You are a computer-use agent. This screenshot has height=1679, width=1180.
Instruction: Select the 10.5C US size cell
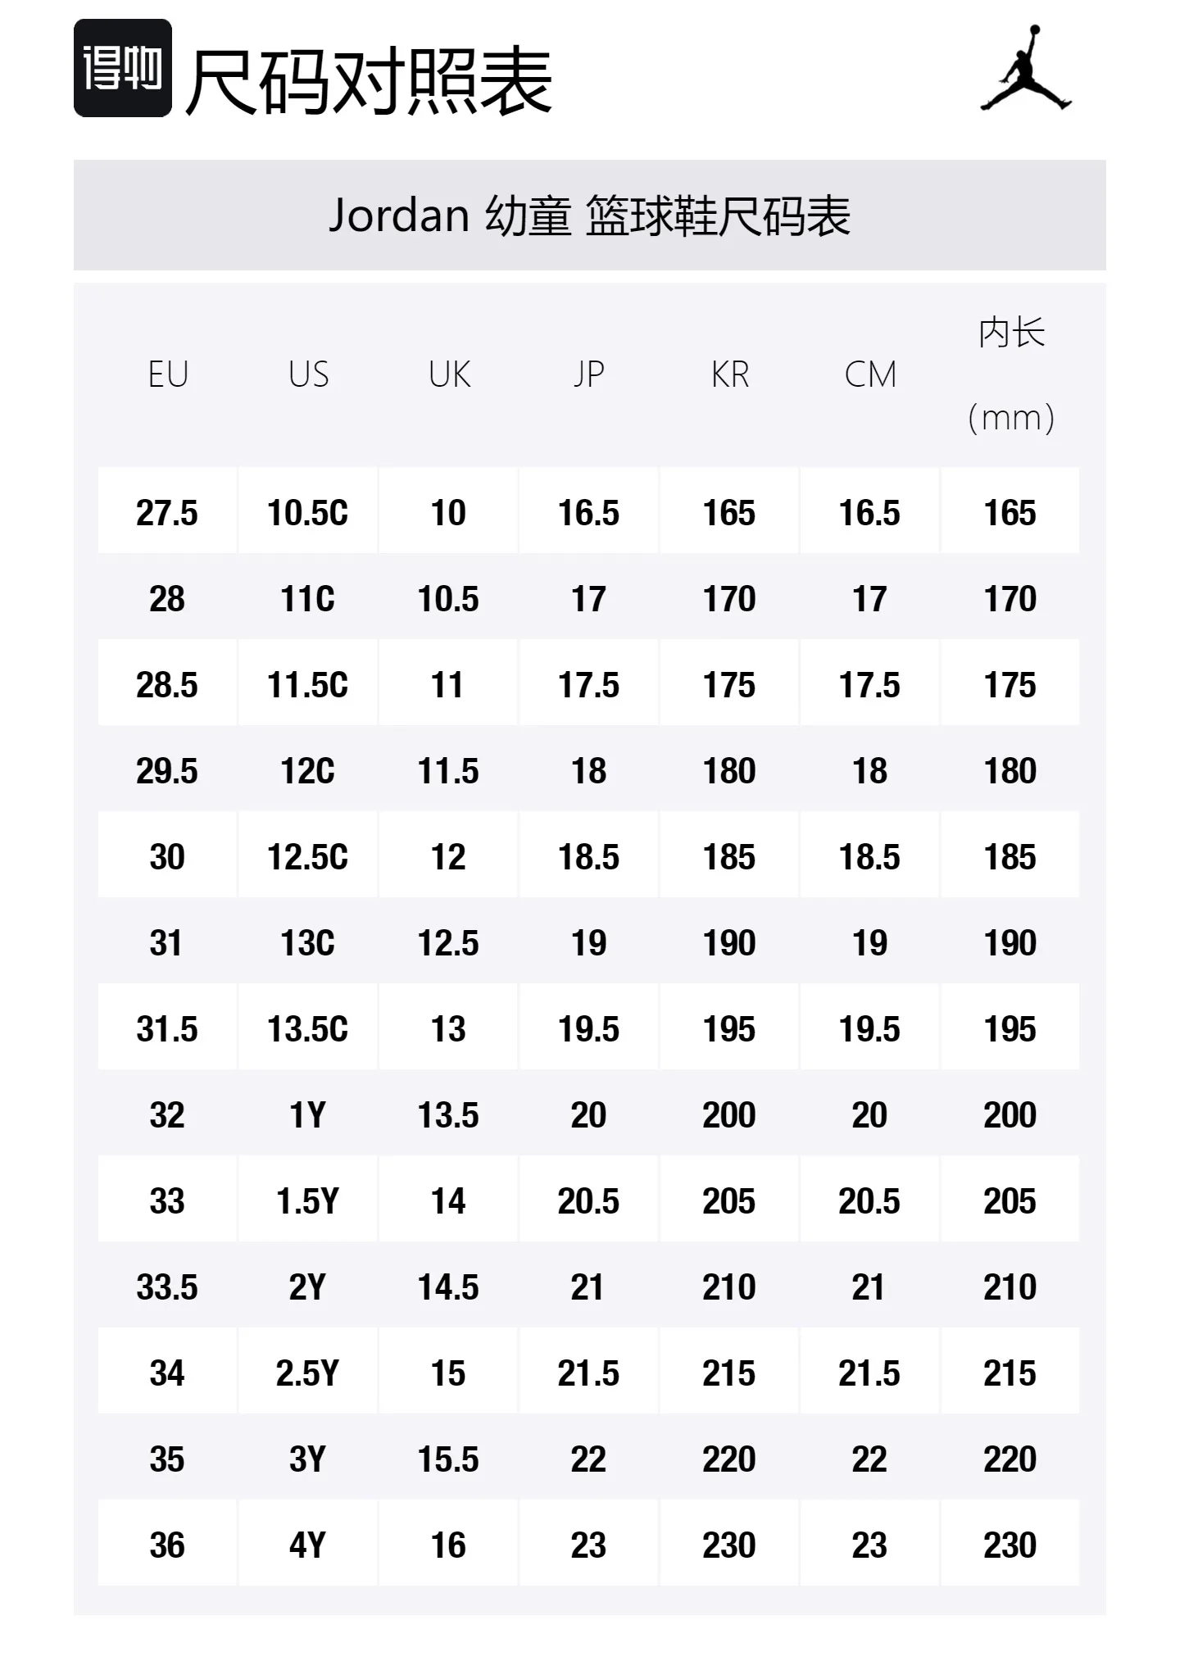[308, 511]
